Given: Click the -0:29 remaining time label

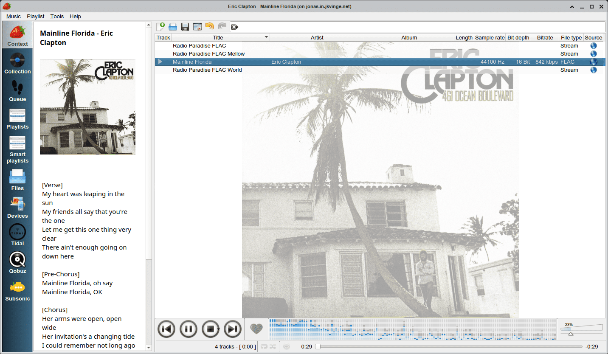Looking at the screenshot, I should pyautogui.click(x=591, y=347).
